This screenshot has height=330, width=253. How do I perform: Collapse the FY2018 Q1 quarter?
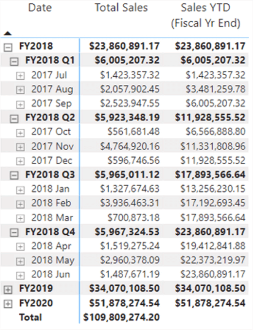click(x=14, y=61)
